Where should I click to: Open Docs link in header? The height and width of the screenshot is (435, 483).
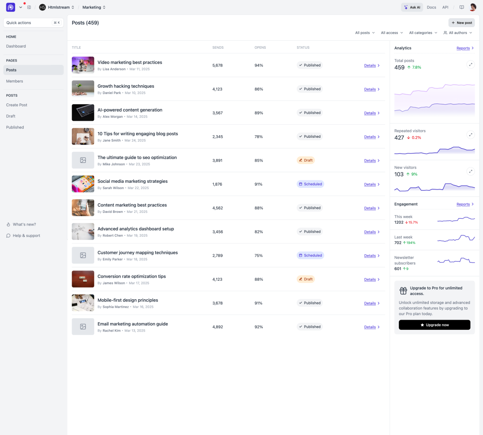point(431,7)
